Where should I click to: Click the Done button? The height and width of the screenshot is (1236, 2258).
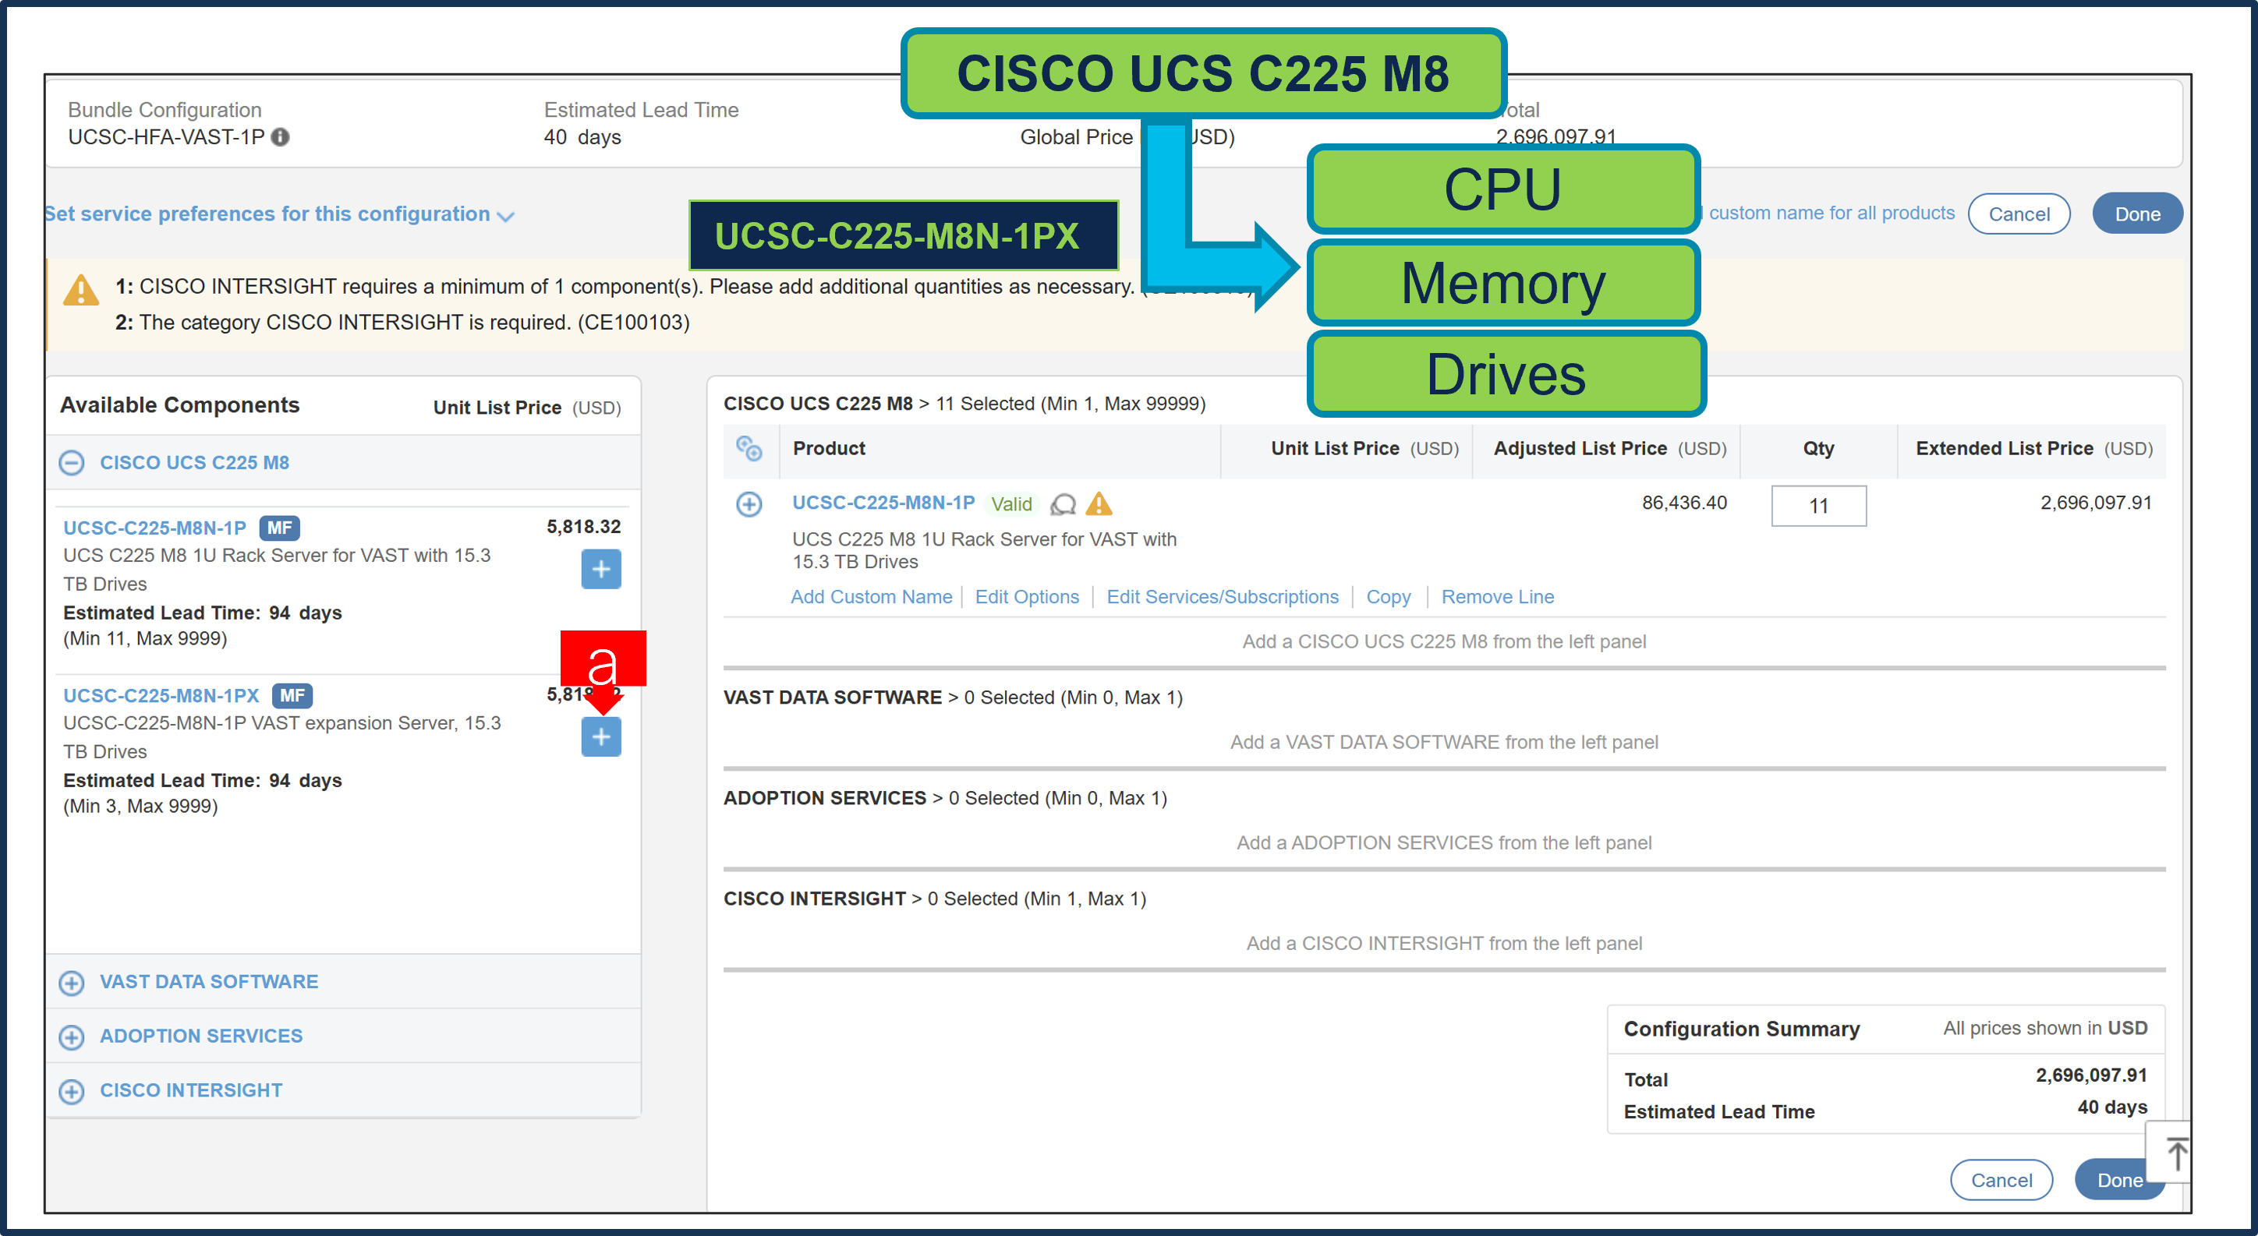[x=2137, y=213]
